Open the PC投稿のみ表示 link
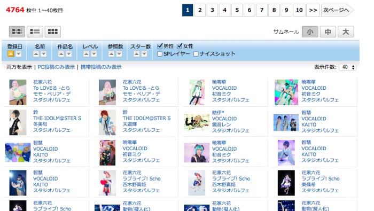The height and width of the screenshot is (211, 374). click(x=56, y=67)
